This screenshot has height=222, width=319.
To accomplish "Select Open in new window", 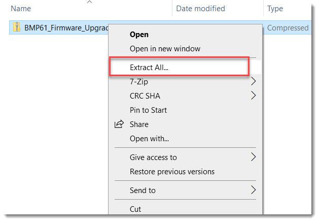I will (165, 49).
